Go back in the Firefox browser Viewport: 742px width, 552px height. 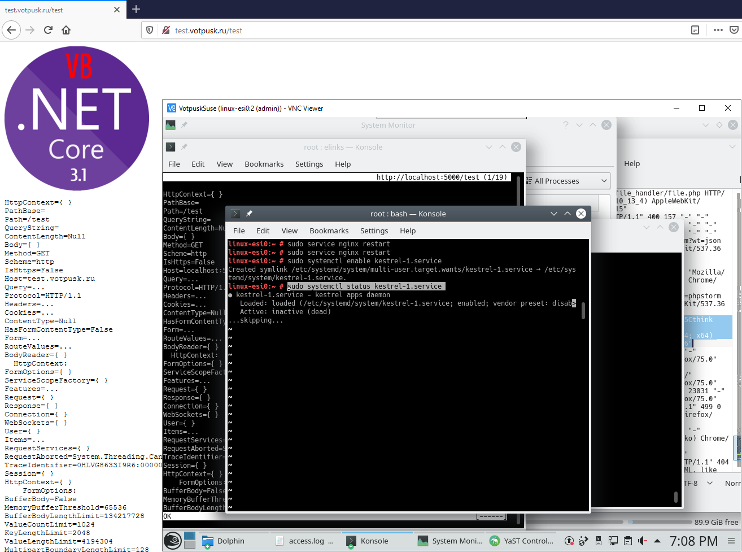click(x=12, y=30)
